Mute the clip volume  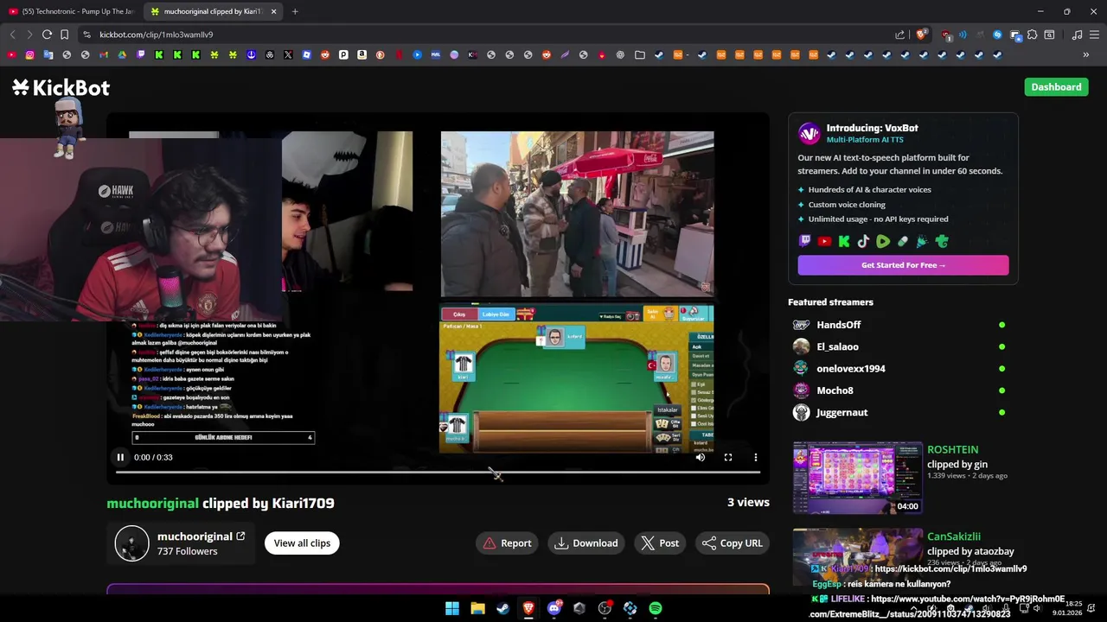(701, 458)
